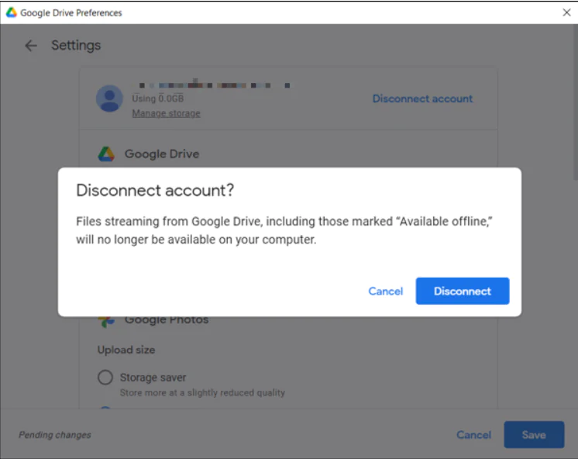
Task: Click the Disconnect account link
Action: (422, 98)
